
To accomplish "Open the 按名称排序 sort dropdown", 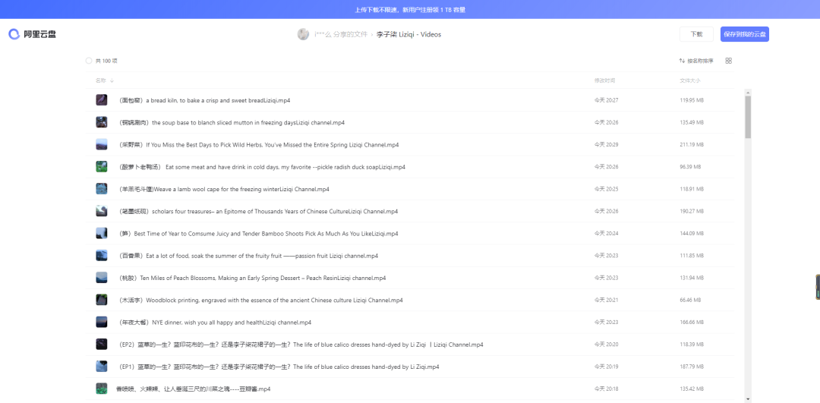I will tap(696, 61).
